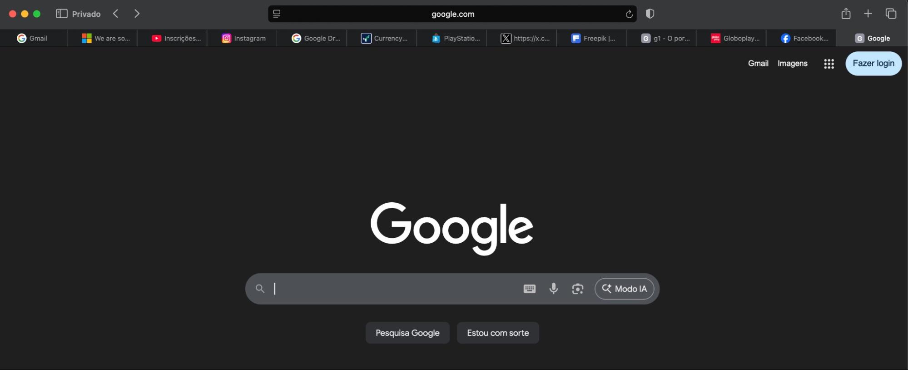Switch to the Globoplay tab

tap(735, 39)
